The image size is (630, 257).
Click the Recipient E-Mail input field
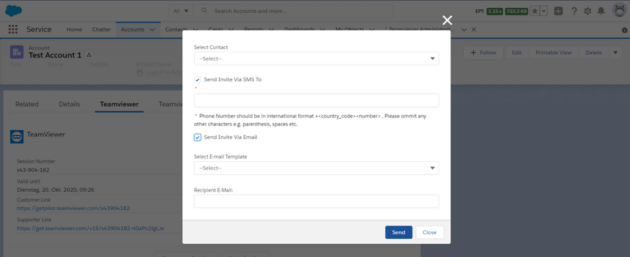[x=316, y=201]
